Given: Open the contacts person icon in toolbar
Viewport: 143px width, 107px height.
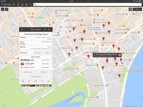Looking at the screenshot, I should [x=22, y=4].
